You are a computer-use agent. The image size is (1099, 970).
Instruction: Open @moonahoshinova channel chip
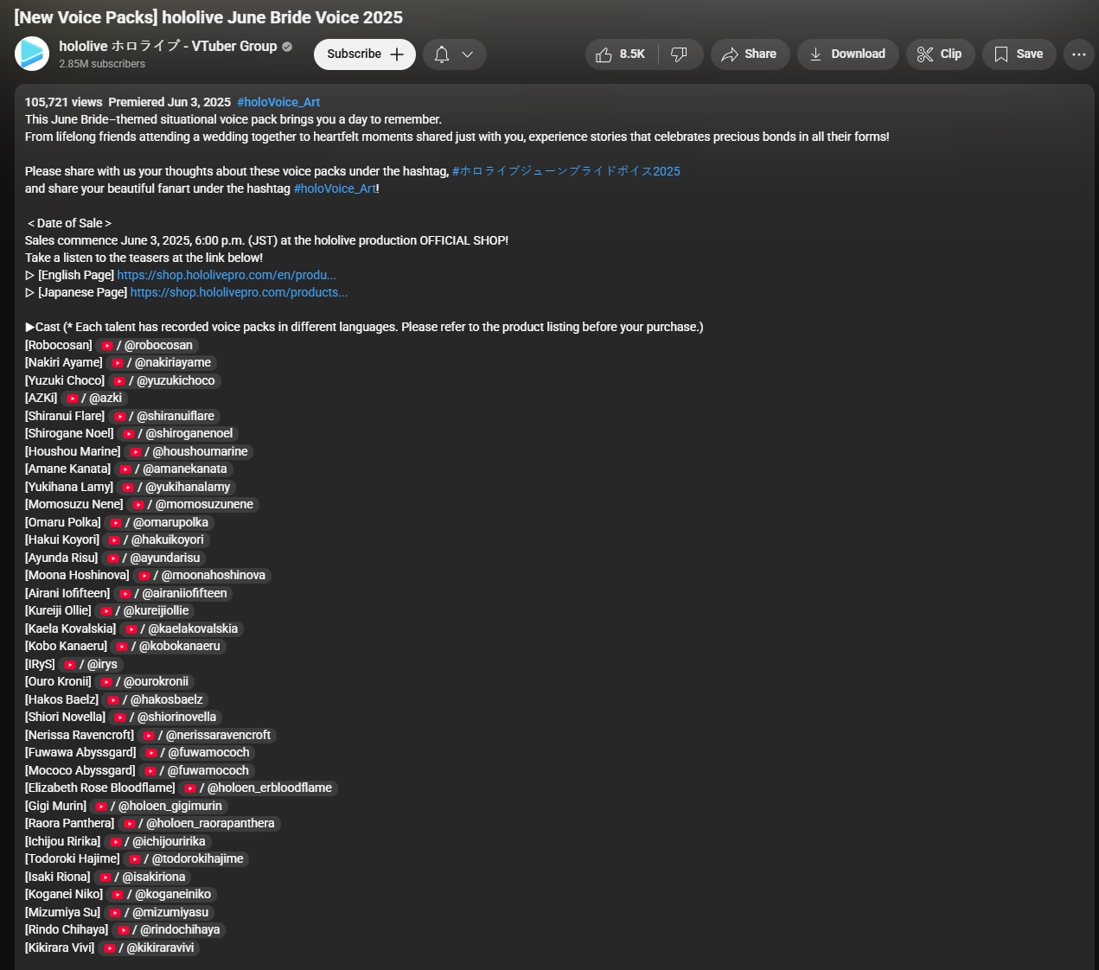202,575
